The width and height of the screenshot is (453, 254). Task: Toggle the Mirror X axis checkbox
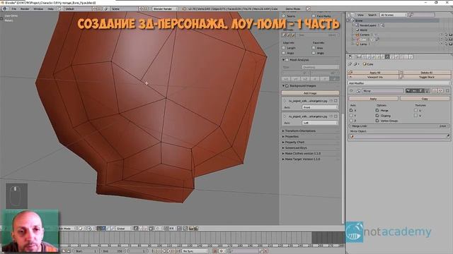351,110
